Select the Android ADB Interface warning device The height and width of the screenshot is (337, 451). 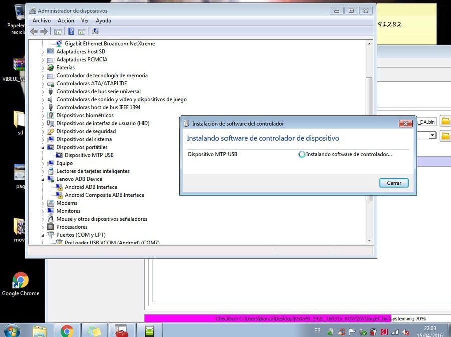(91, 187)
